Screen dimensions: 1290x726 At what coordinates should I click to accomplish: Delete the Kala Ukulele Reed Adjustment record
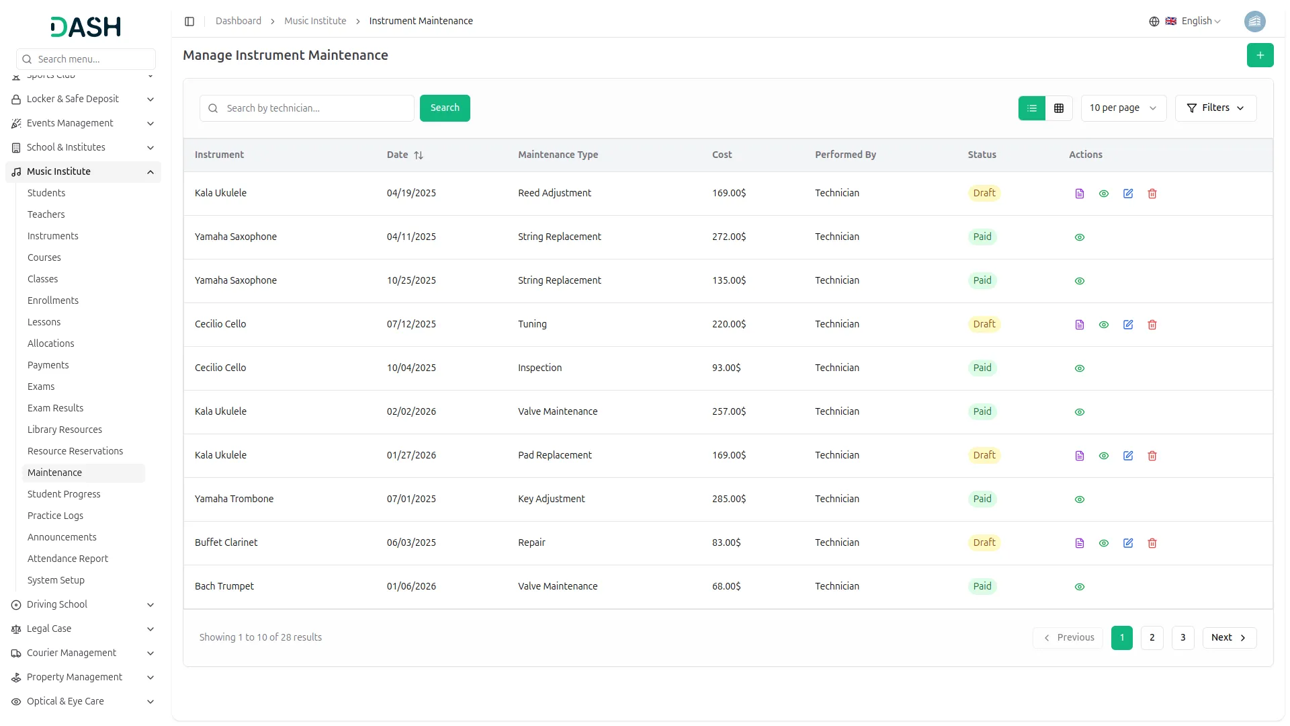click(1152, 194)
